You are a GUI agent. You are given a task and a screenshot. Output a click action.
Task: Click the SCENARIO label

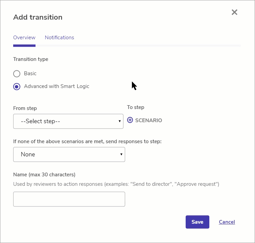click(x=148, y=120)
